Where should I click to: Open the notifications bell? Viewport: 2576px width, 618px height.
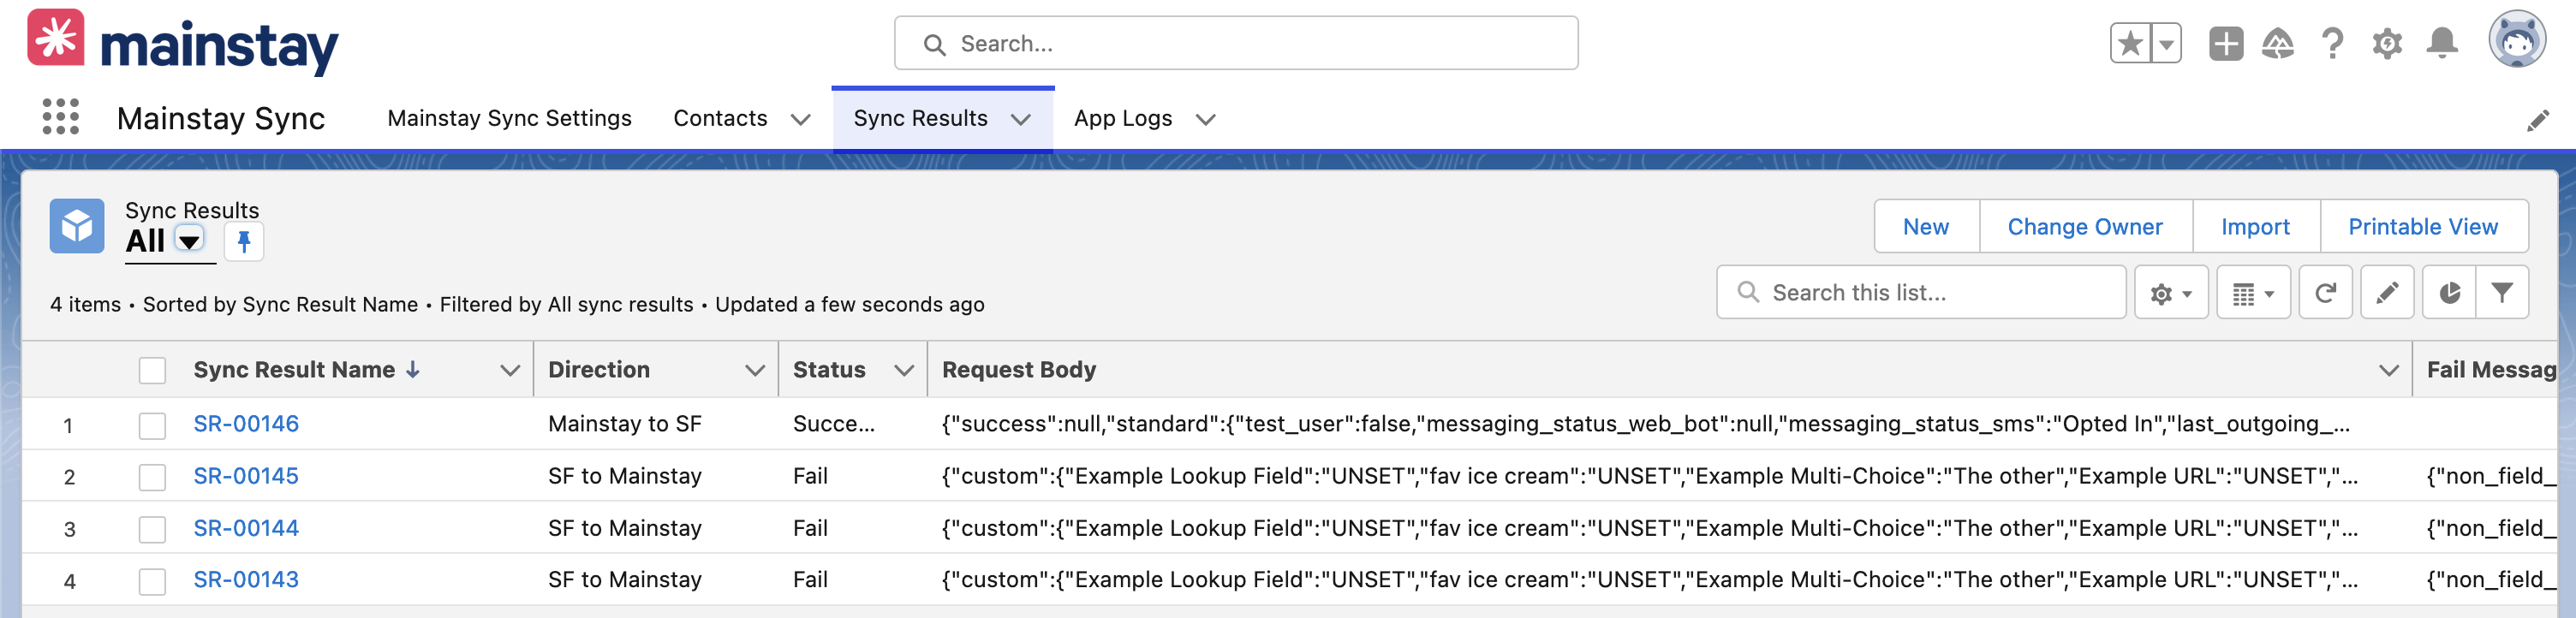point(2442,44)
